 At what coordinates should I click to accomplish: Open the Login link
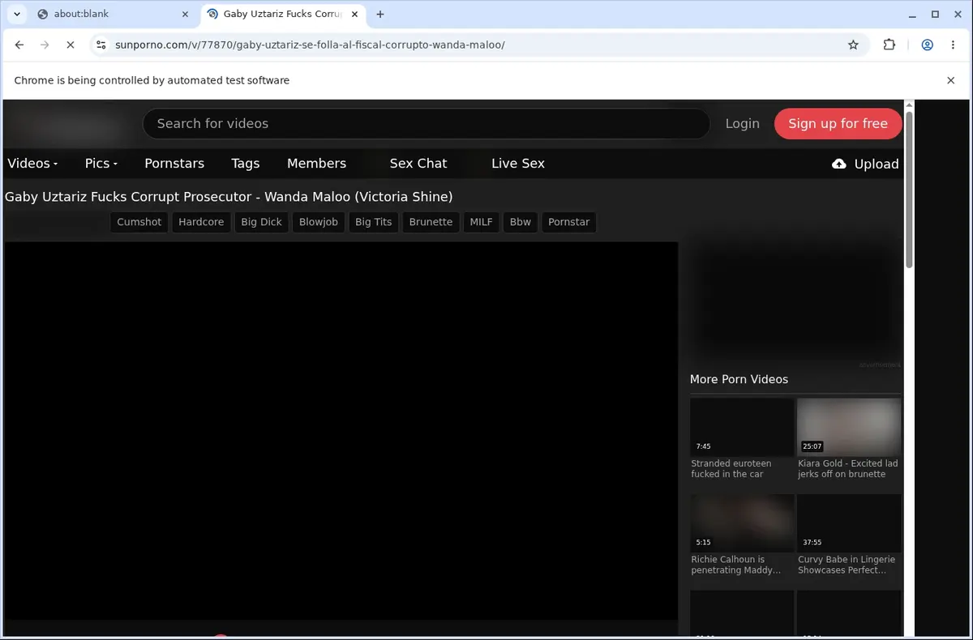coord(742,124)
